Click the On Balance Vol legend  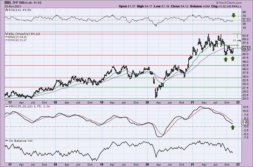coord(20,141)
